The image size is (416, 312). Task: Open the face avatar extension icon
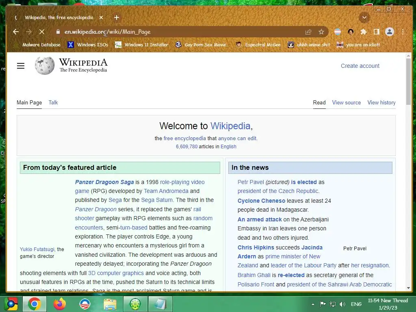(351, 32)
